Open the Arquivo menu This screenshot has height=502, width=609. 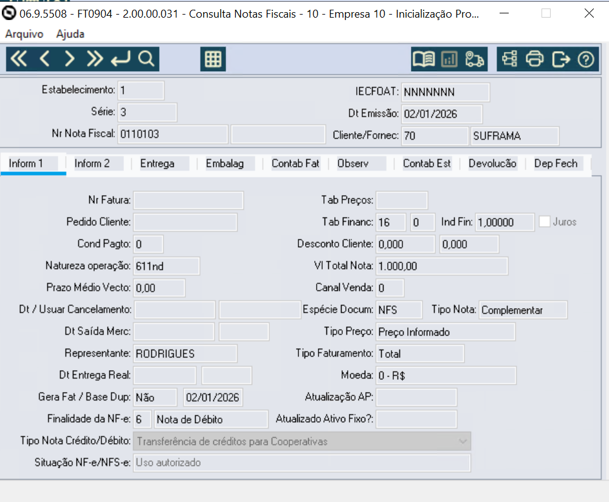[24, 34]
